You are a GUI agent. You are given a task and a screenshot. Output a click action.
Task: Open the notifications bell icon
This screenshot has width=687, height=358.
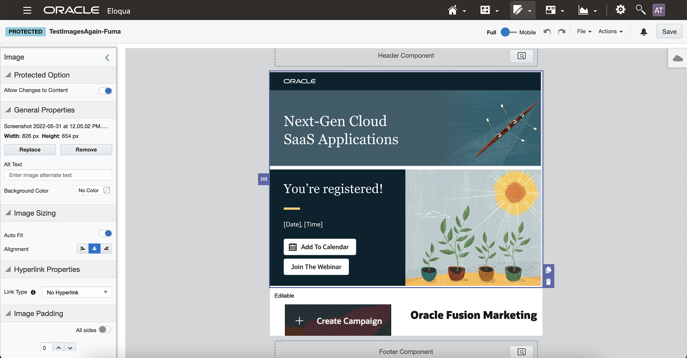pyautogui.click(x=643, y=32)
